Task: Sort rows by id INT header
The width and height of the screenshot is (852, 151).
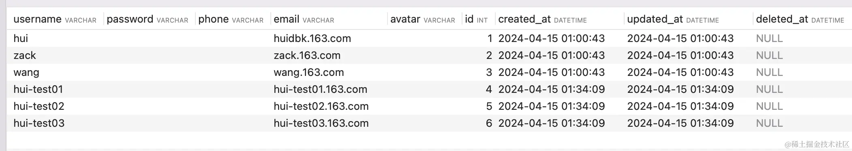Action: (x=476, y=19)
